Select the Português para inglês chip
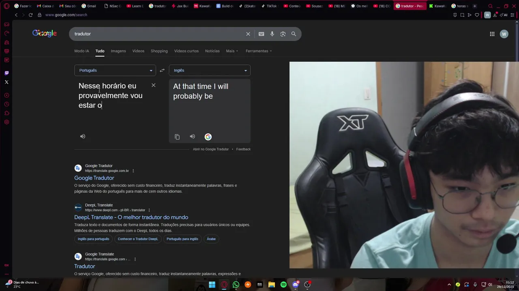This screenshot has height=291, width=519. coord(182,239)
